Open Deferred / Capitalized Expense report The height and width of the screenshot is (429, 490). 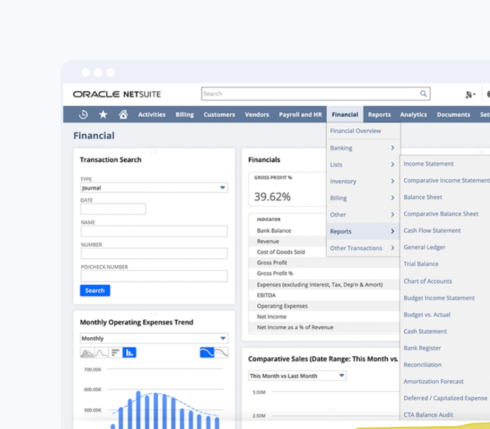click(x=445, y=398)
